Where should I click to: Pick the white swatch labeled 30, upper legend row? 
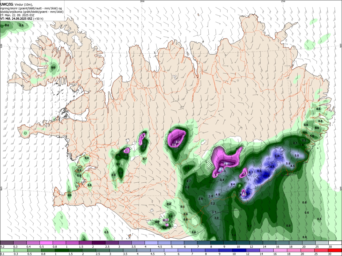335,243
